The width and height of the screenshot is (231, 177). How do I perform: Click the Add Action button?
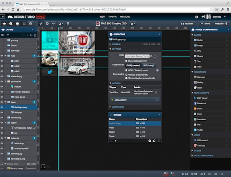[120, 100]
